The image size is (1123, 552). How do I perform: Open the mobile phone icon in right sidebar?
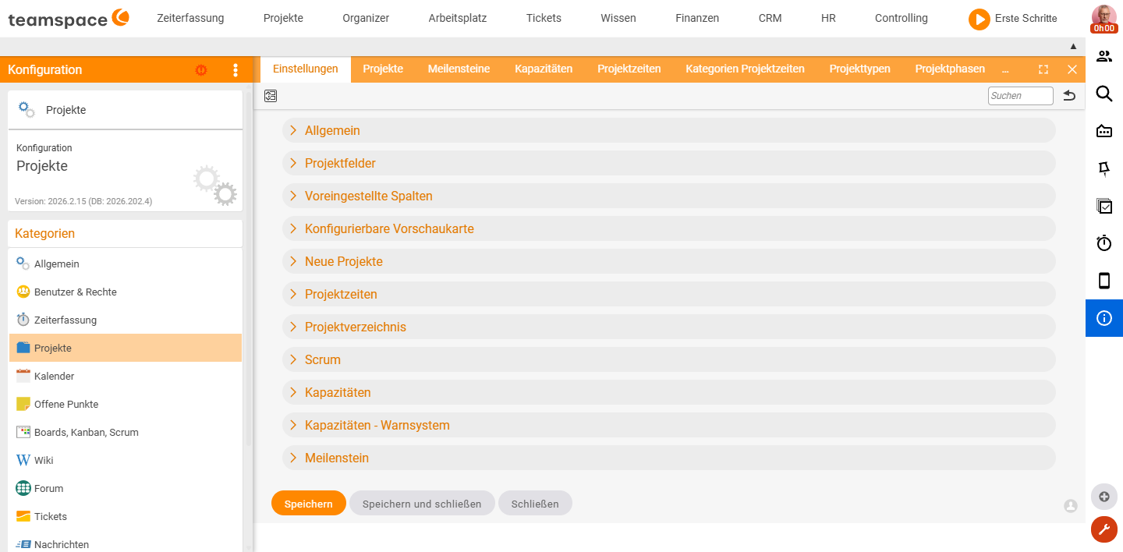click(x=1104, y=281)
